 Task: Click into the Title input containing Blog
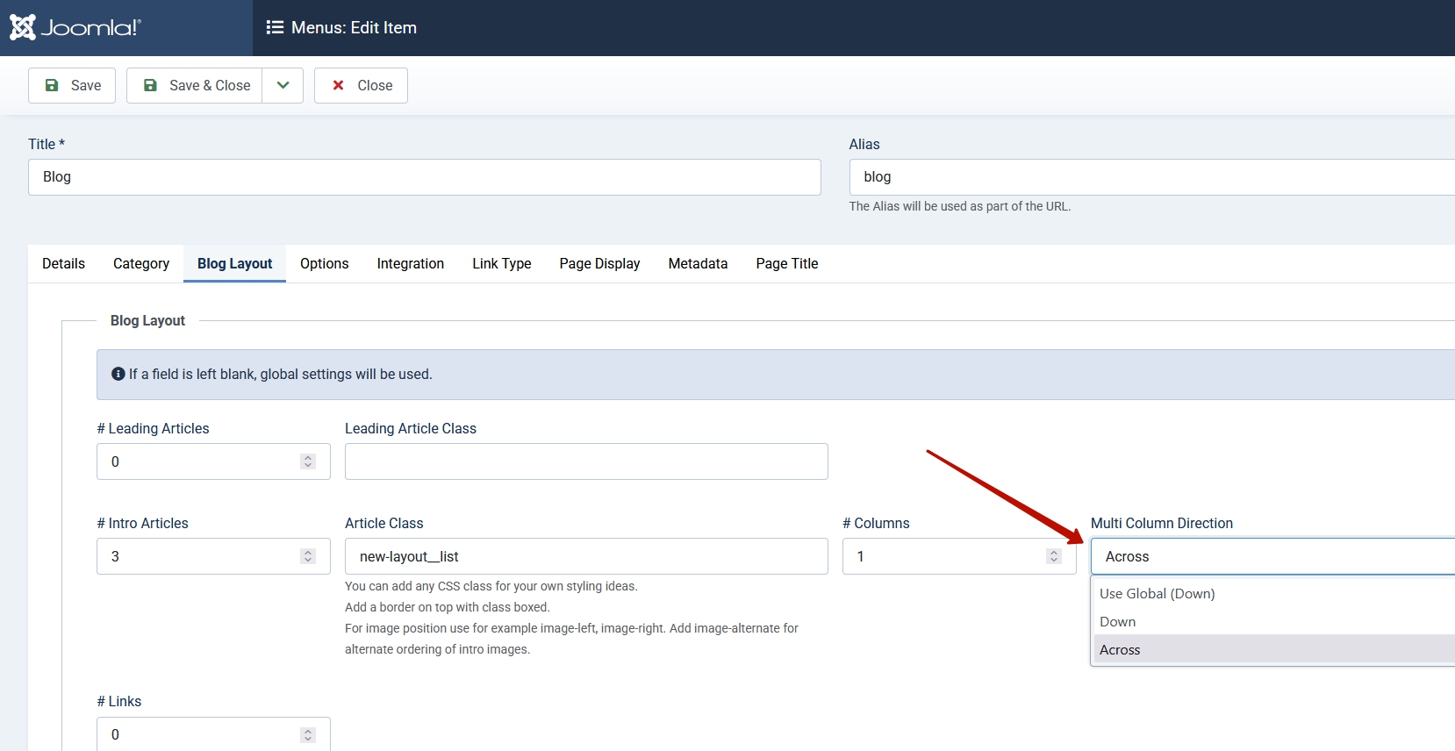(x=425, y=177)
